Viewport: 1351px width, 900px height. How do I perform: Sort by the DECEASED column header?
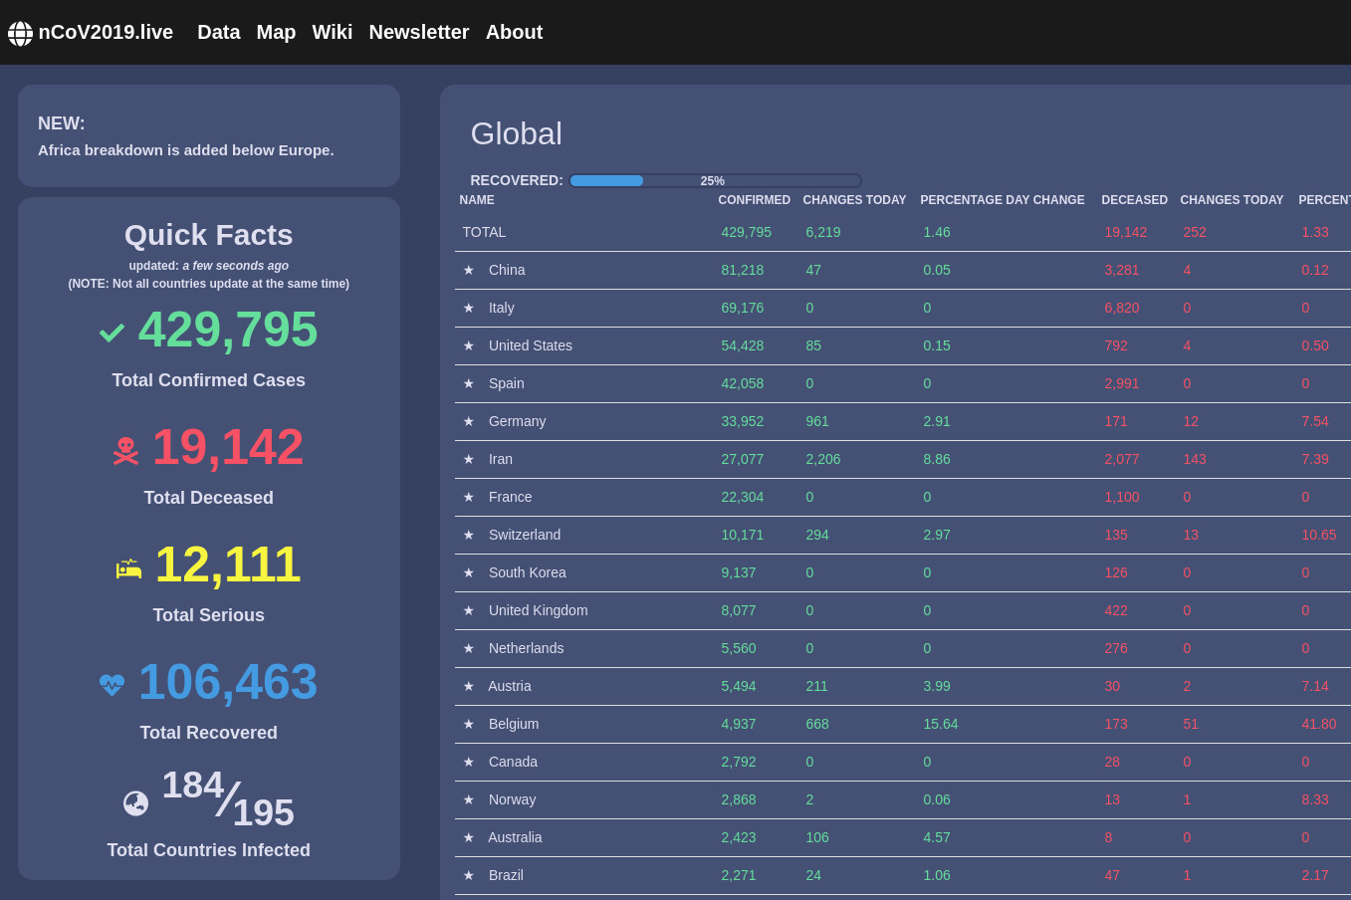[x=1134, y=200]
